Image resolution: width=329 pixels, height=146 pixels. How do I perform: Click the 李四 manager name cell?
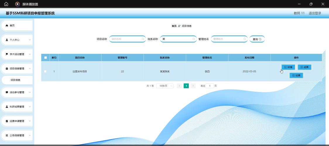(207, 72)
